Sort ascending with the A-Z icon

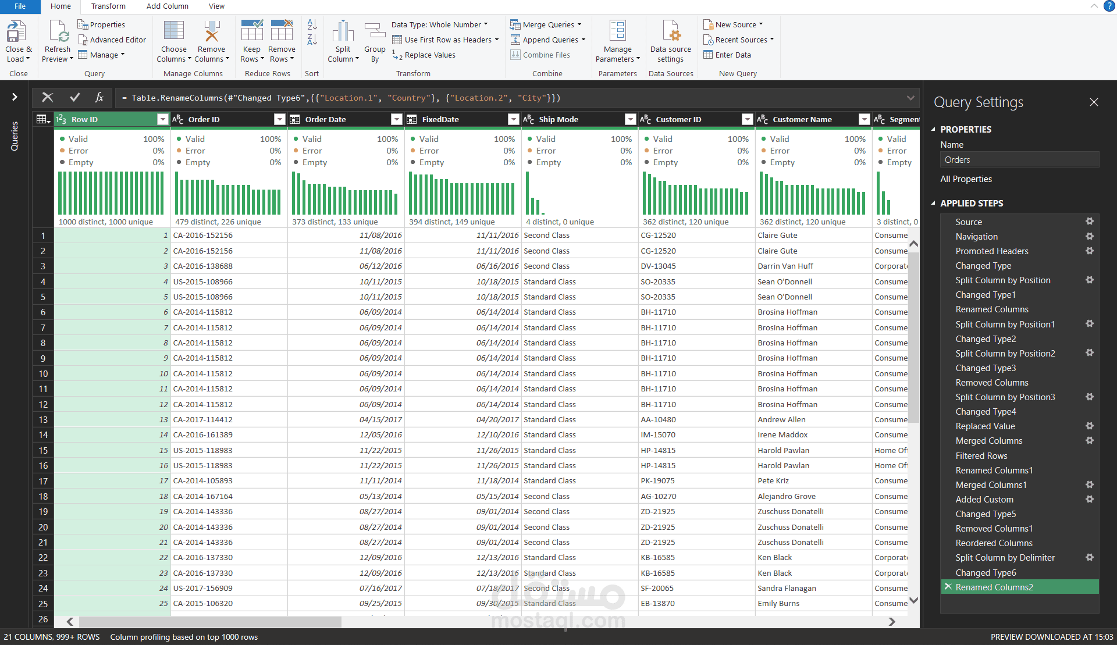[312, 25]
